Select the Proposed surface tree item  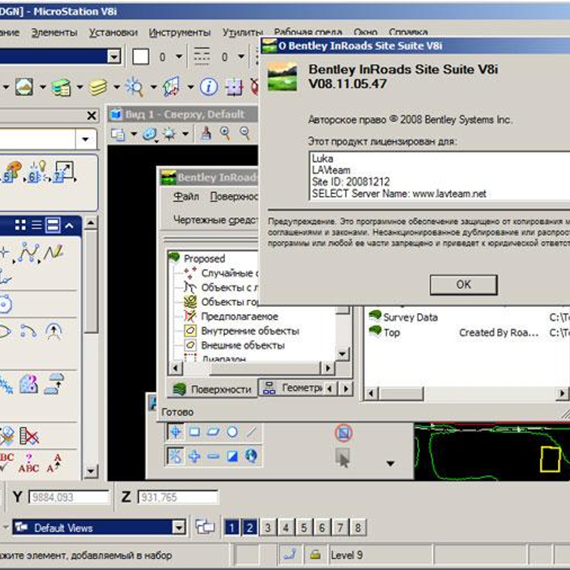point(204,258)
